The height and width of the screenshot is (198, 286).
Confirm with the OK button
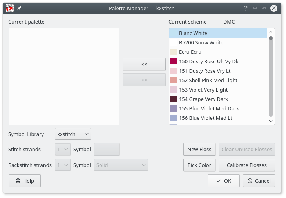pos(224,181)
